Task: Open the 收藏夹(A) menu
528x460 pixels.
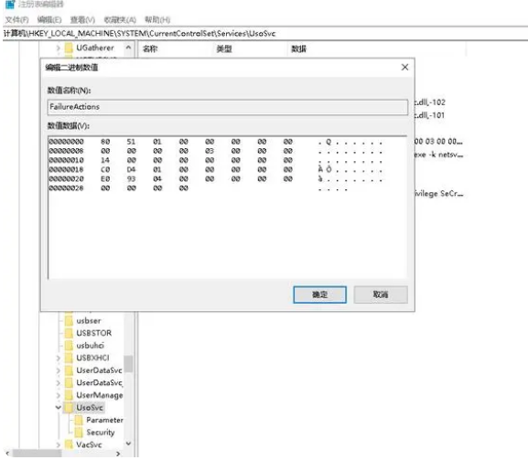Action: click(120, 20)
